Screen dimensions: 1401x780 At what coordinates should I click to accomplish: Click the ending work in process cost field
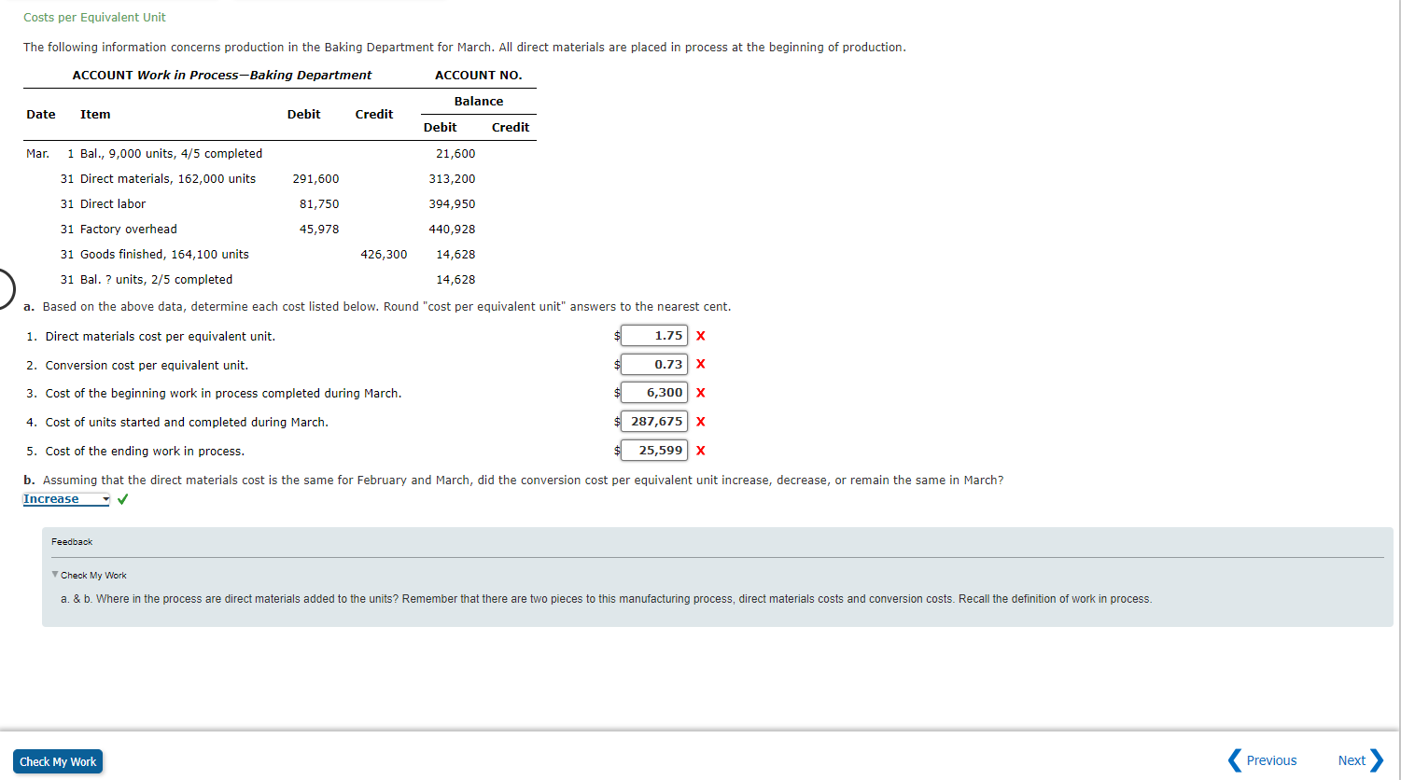click(653, 450)
